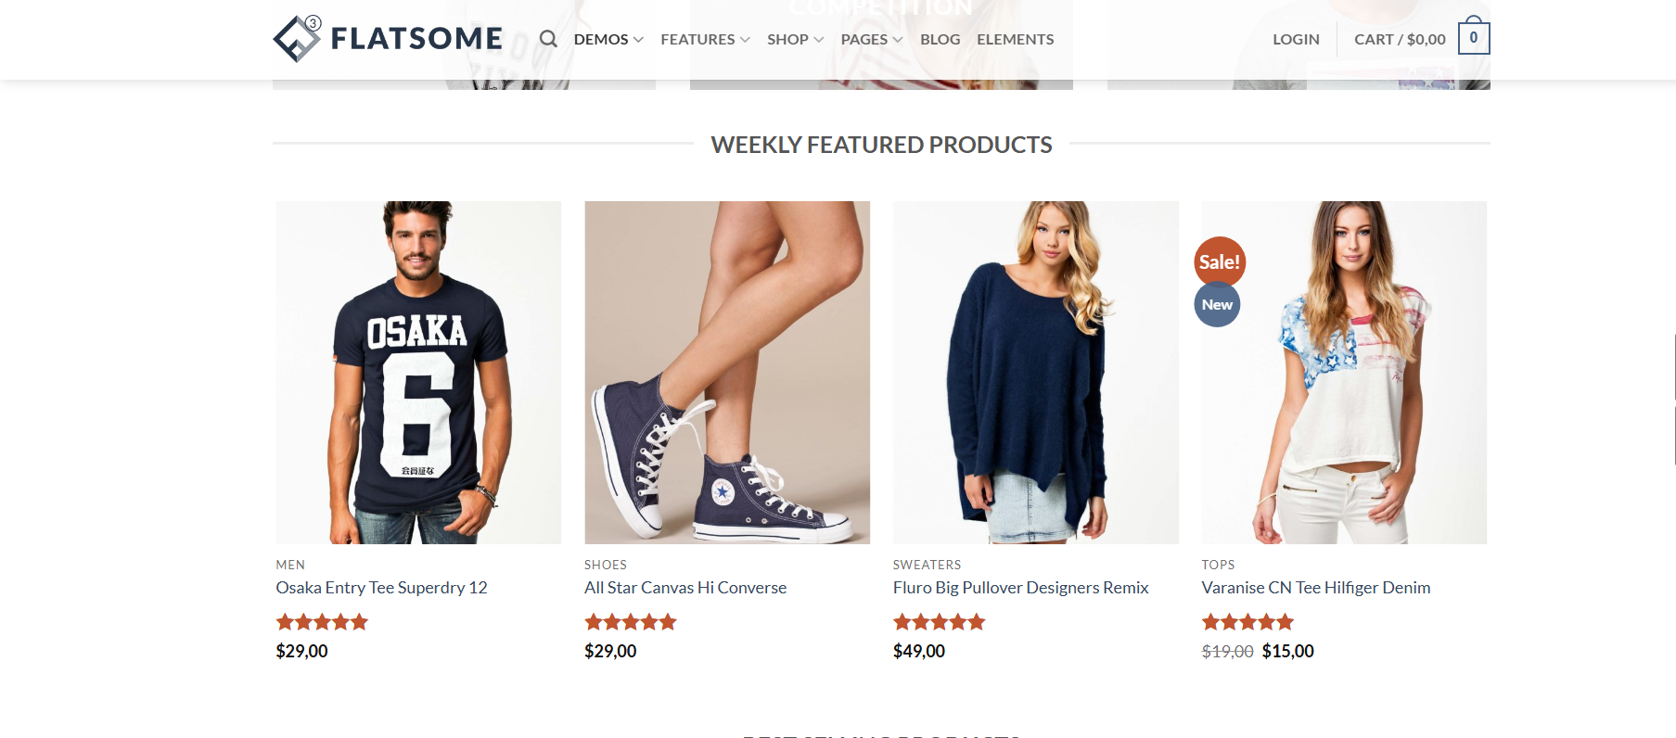Click the Flatsome logo icon
The image size is (1676, 738).
(x=297, y=39)
